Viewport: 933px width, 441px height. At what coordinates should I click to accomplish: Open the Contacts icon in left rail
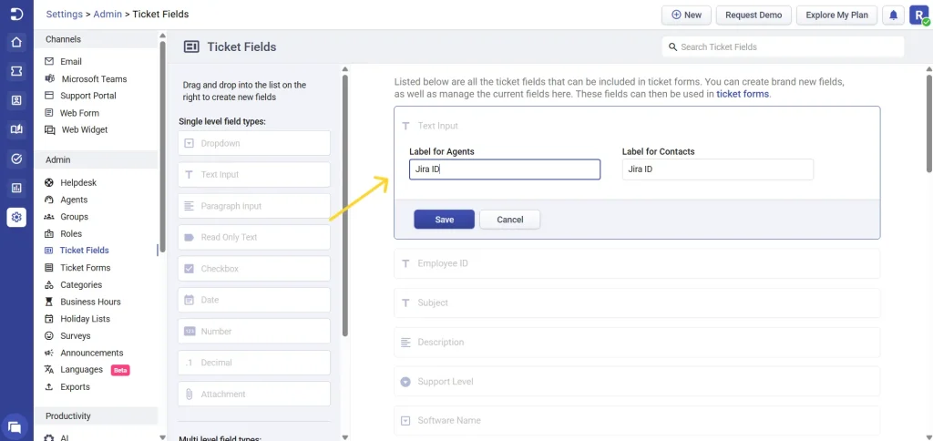point(16,100)
